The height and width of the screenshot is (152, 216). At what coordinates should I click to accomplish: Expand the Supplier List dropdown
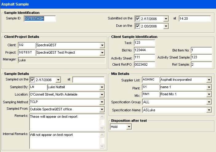[x=209, y=80]
